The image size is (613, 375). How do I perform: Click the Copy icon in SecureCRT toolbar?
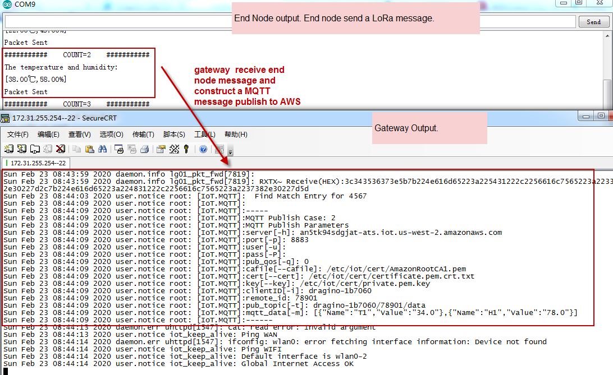(76, 149)
